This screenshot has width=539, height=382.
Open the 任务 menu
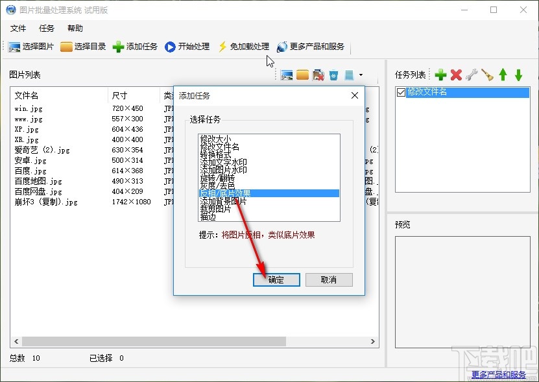pos(45,28)
